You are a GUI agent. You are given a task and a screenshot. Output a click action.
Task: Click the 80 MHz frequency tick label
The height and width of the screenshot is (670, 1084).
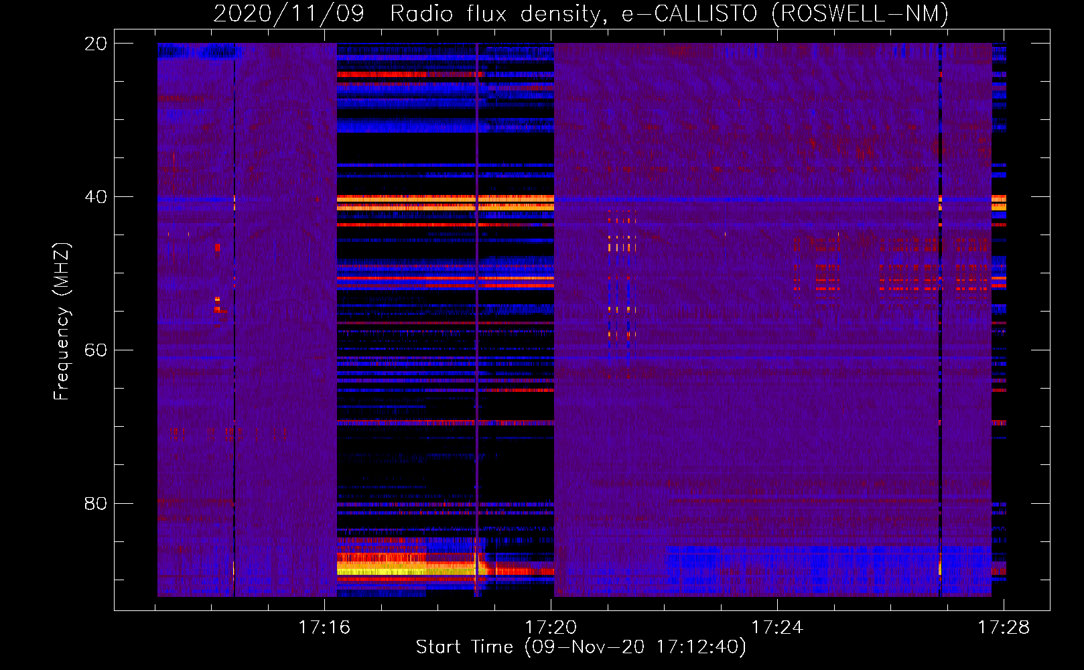(96, 503)
